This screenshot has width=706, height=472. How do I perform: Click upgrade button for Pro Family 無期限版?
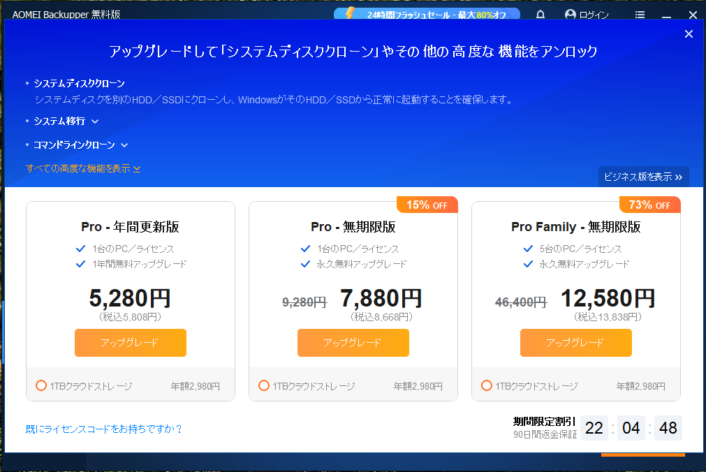(576, 343)
